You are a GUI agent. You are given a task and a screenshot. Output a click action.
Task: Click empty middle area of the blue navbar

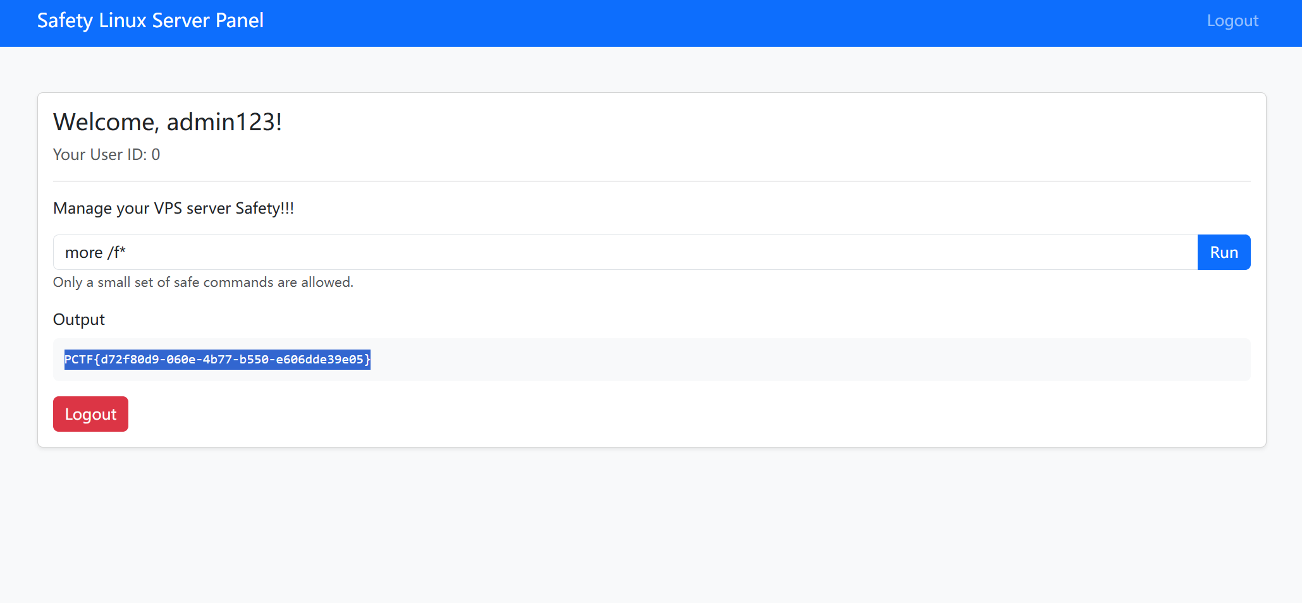[x=696, y=23]
